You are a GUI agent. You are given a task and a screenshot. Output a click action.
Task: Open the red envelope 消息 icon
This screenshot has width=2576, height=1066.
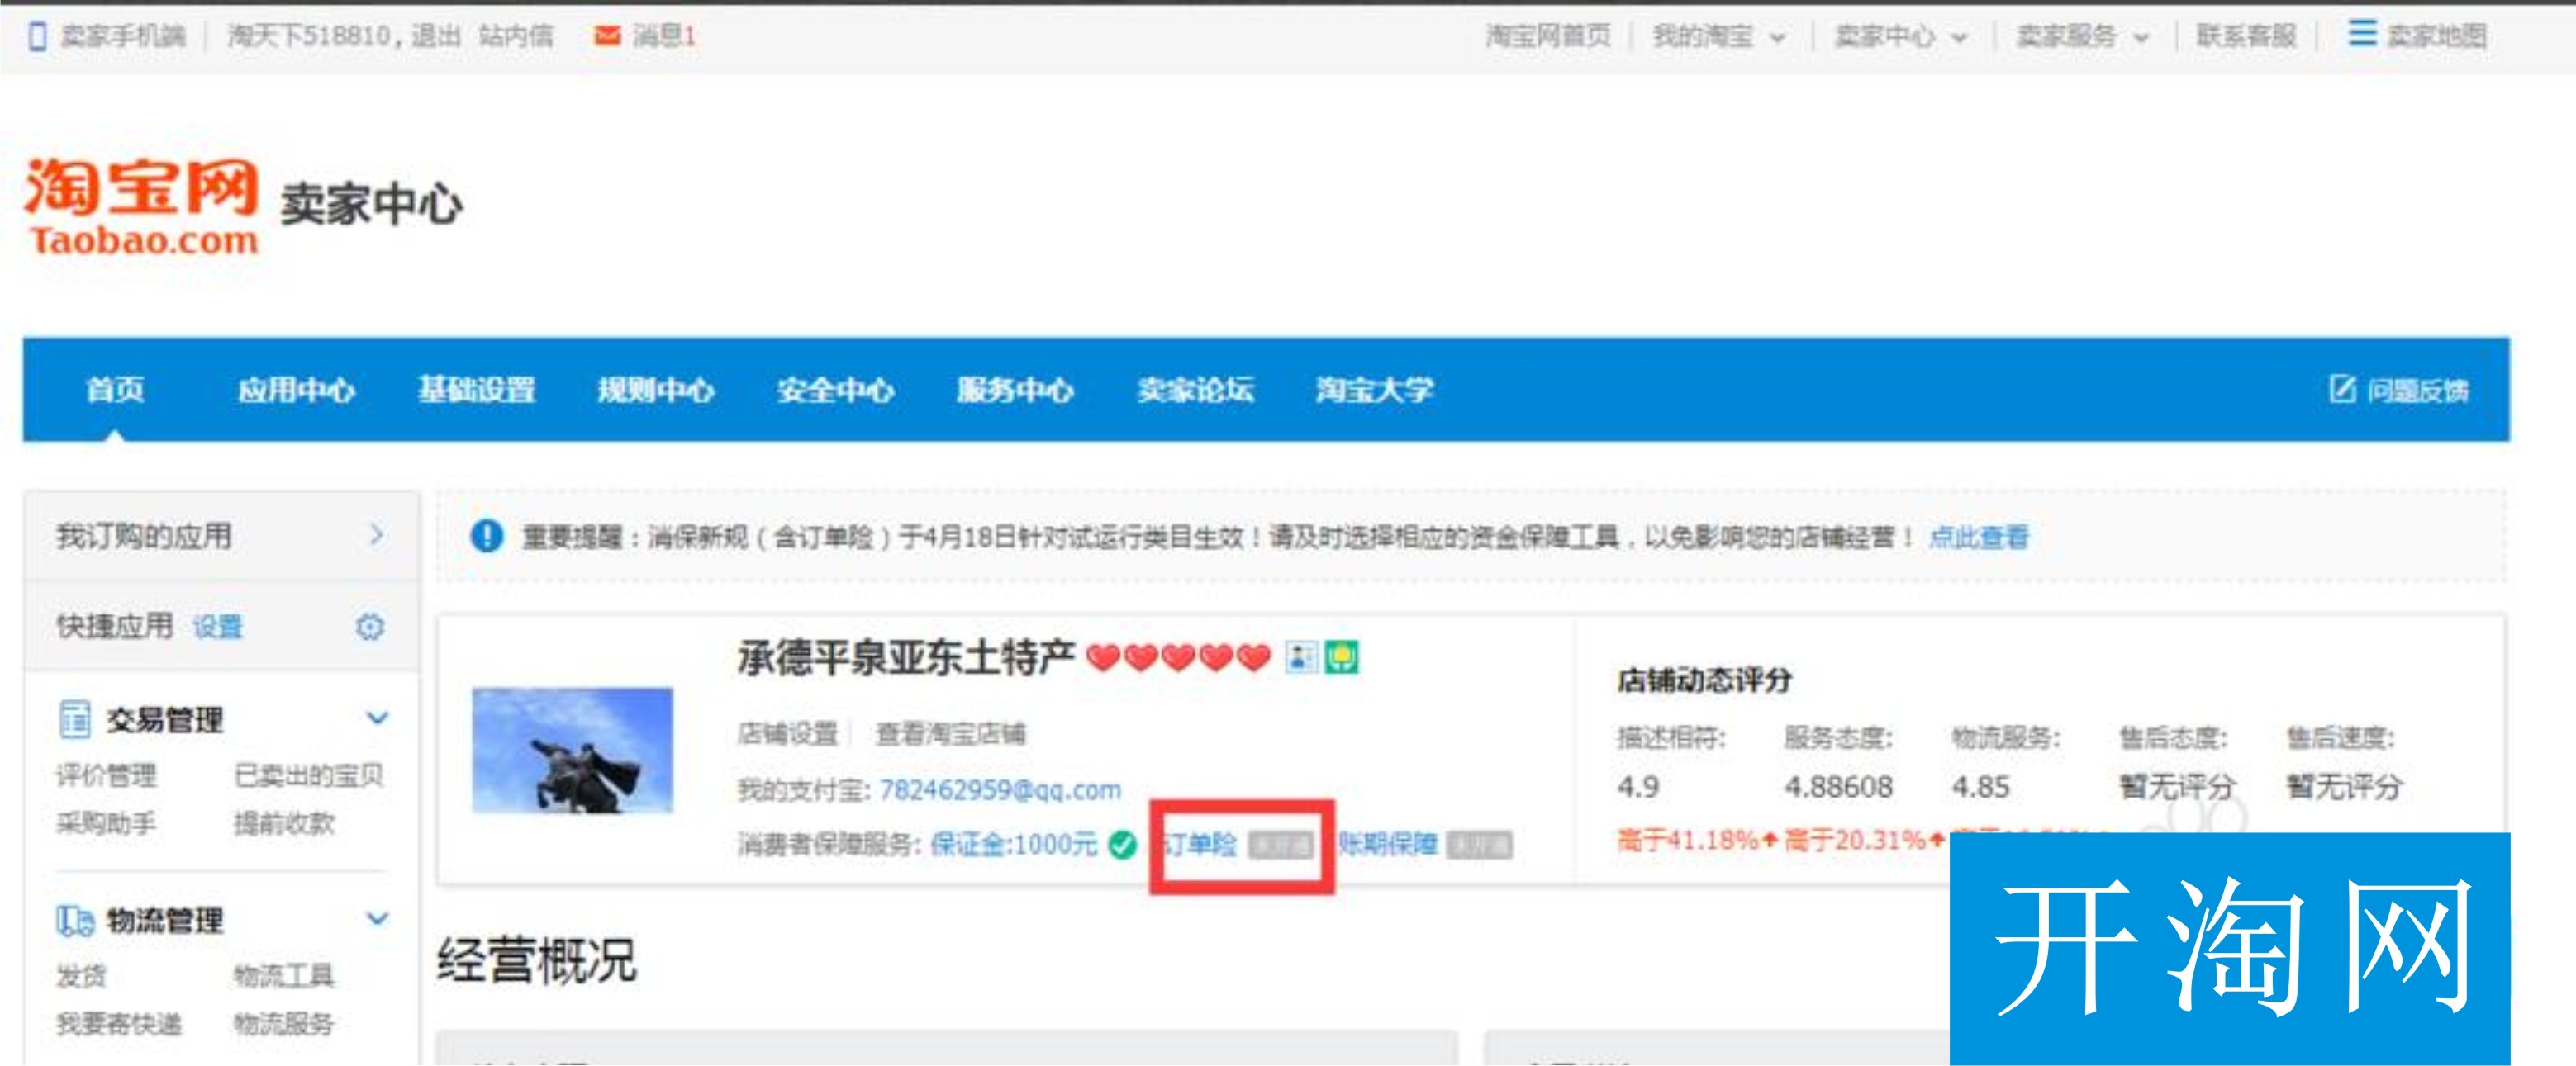[x=606, y=37]
